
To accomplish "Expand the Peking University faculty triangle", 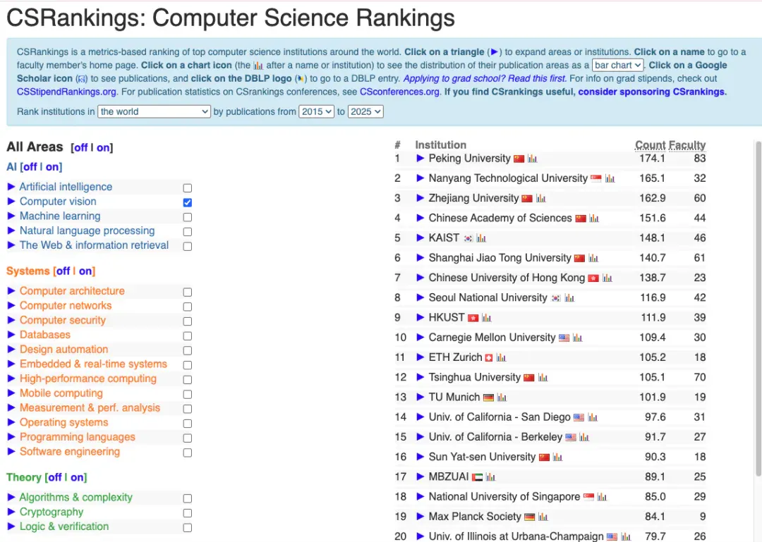I will pos(421,159).
